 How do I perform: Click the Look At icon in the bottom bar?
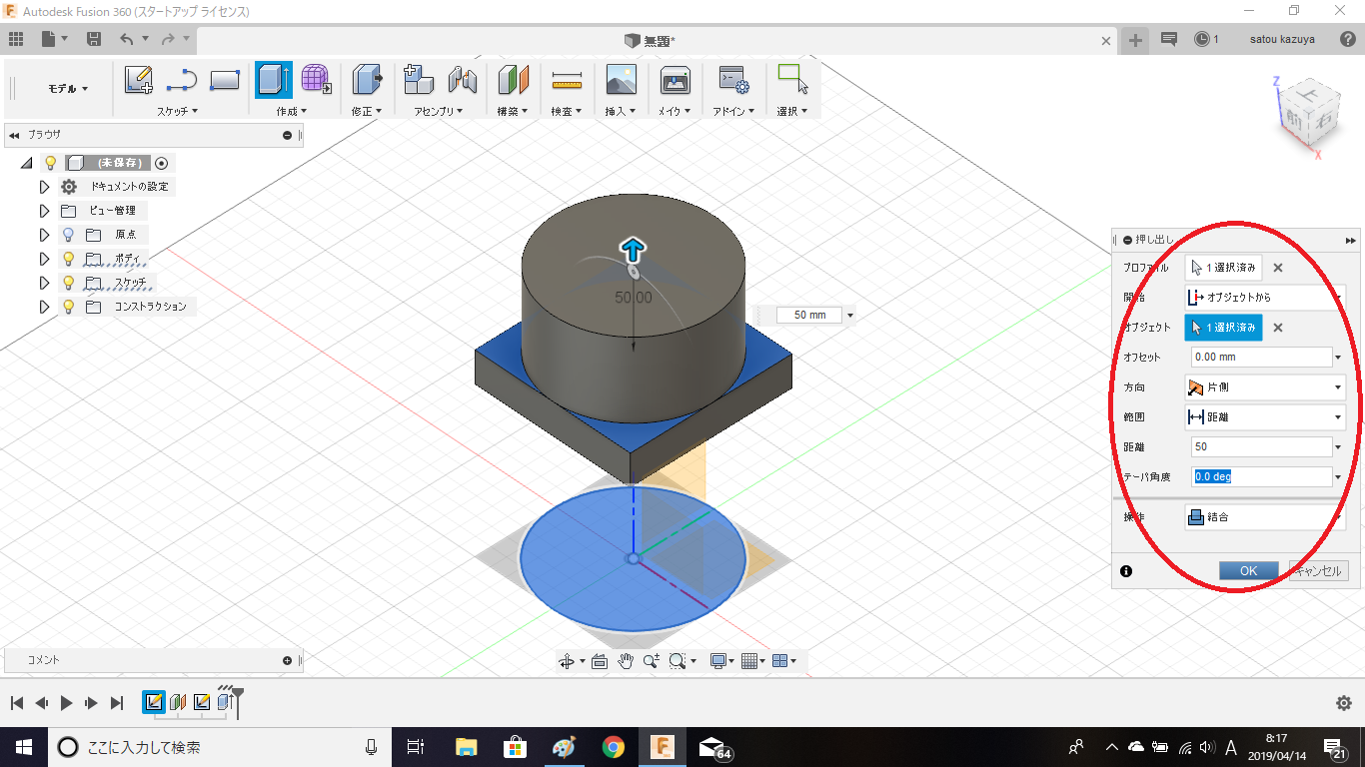click(600, 661)
